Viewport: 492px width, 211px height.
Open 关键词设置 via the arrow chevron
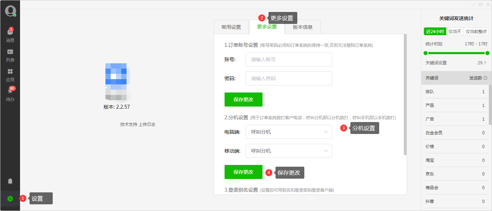[x=485, y=63]
